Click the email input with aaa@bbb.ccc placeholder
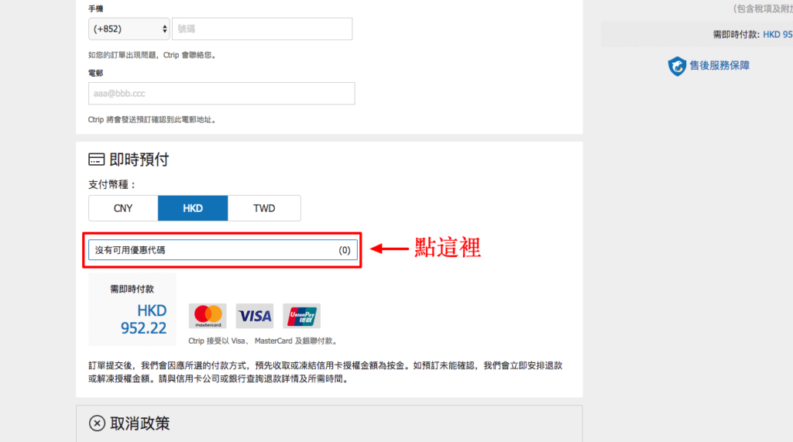The height and width of the screenshot is (442, 793). pos(221,94)
